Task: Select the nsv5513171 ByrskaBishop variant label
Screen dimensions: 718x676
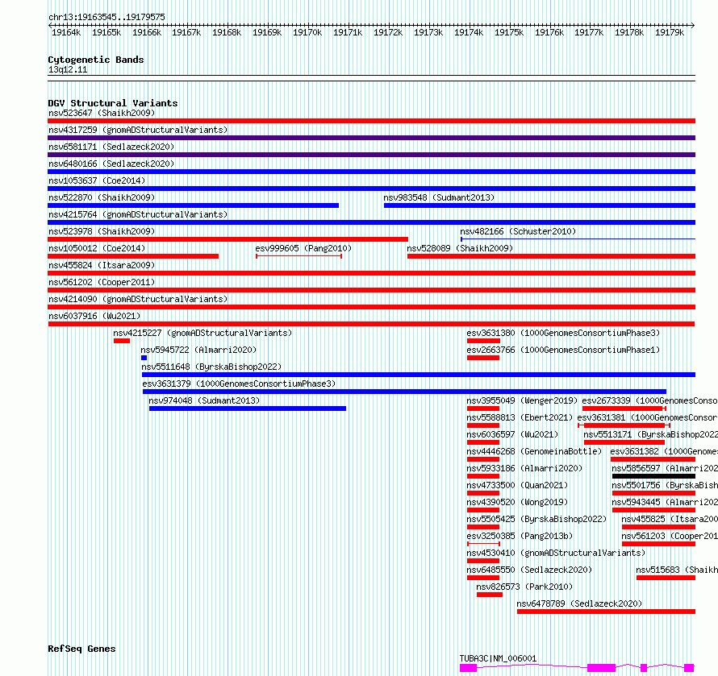Action: pos(651,434)
